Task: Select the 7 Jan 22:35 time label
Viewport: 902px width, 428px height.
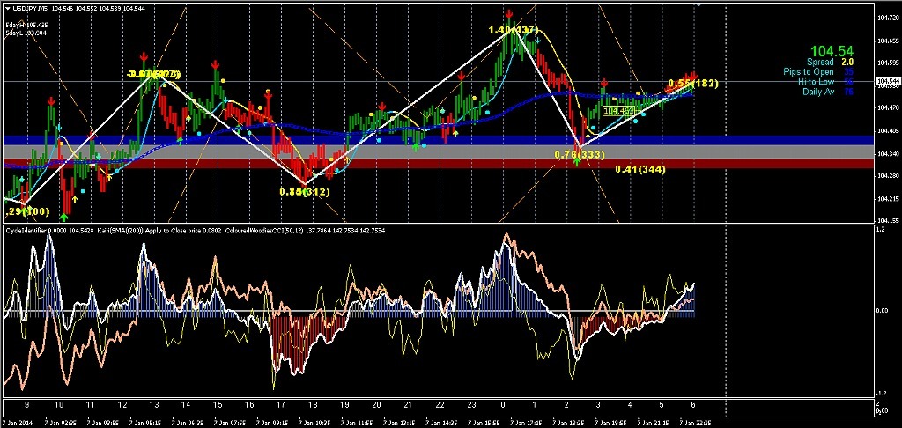Action: 694,423
